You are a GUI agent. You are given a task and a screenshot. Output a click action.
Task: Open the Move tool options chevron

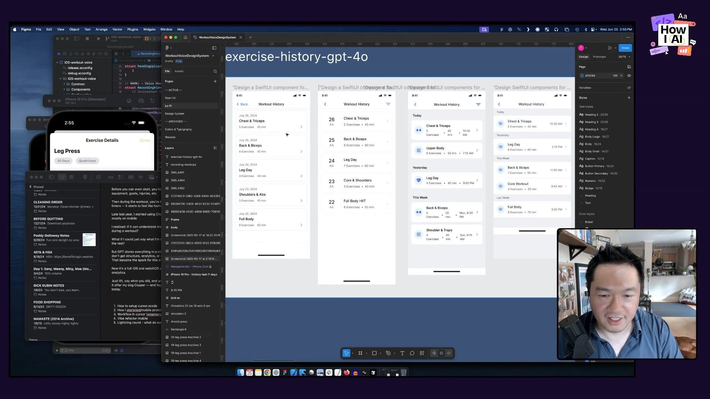click(352, 354)
